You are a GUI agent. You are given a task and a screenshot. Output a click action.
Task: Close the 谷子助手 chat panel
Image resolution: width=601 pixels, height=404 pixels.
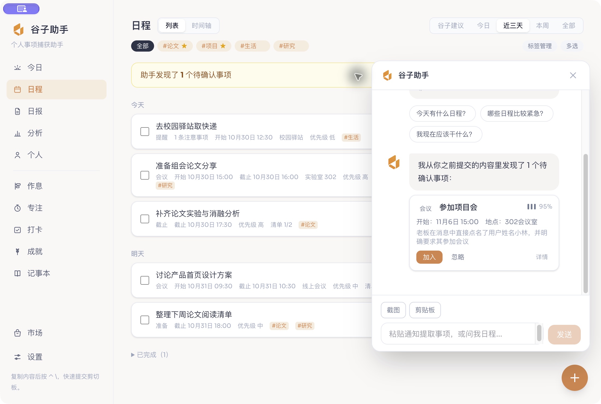click(573, 75)
